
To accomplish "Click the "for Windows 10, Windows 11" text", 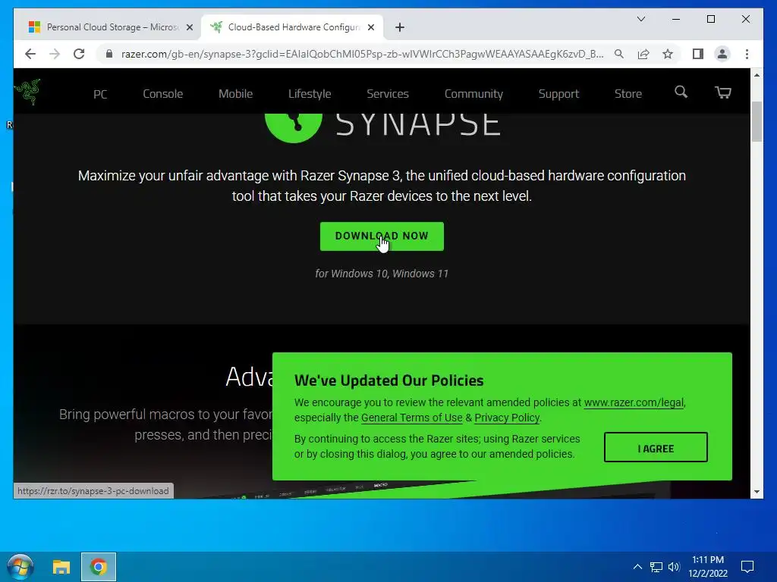I will pos(382,274).
